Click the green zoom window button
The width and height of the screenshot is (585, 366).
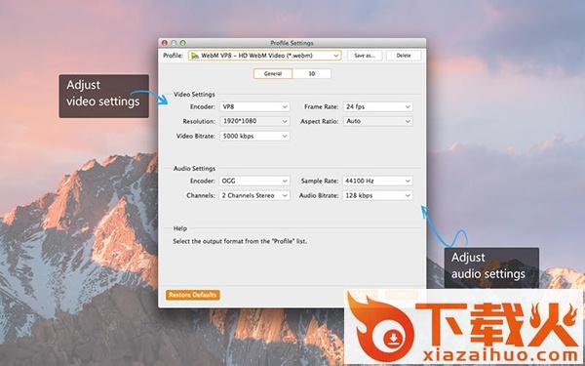pos(183,43)
